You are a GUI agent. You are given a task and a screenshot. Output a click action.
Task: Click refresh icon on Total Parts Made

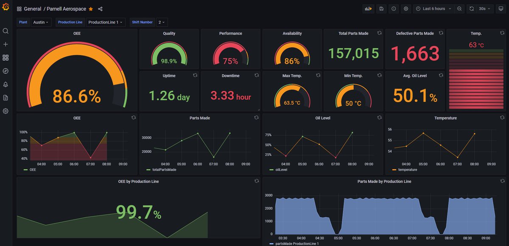point(380,33)
